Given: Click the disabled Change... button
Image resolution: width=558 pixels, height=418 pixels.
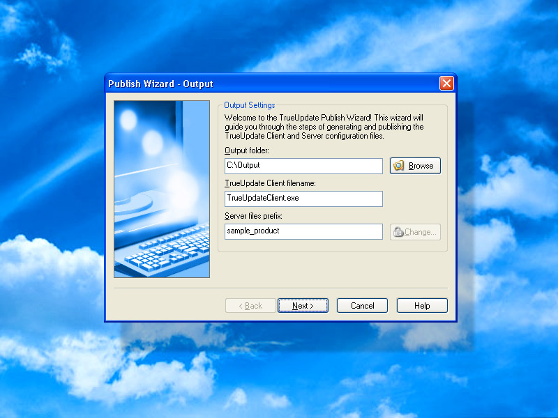Looking at the screenshot, I should (415, 232).
